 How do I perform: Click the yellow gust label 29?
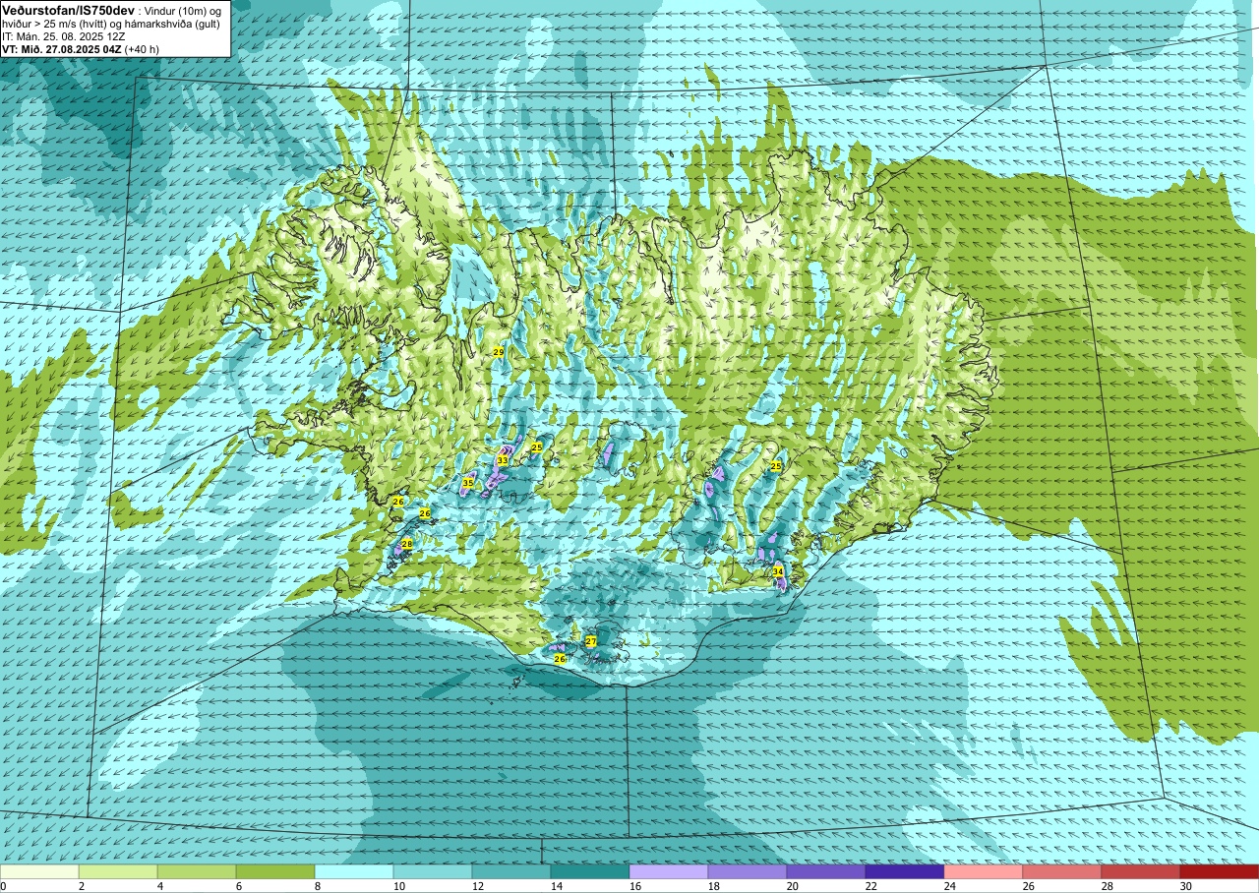[499, 352]
